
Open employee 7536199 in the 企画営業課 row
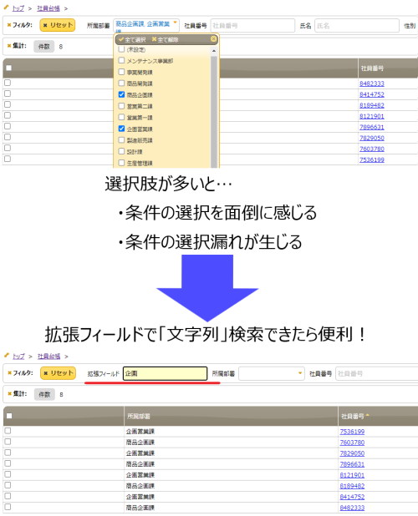pos(352,432)
